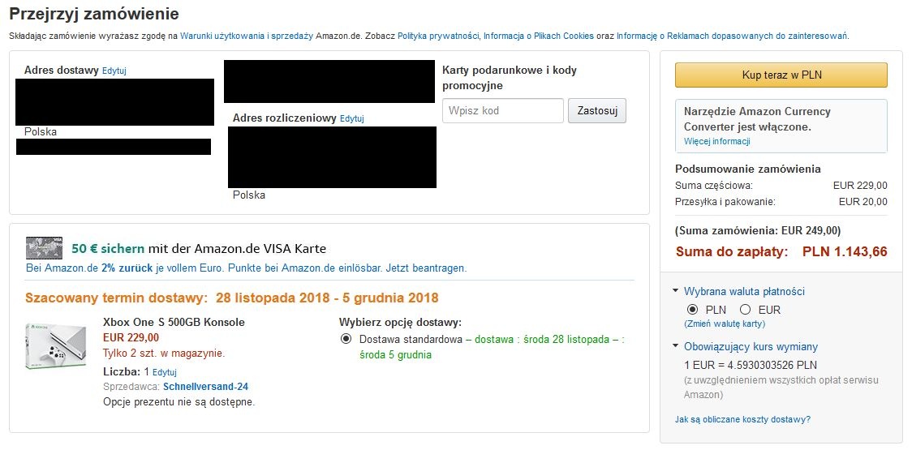Open Jak są obliczane koszty dostawy link
This screenshot has height=450, width=912.
[x=742, y=419]
